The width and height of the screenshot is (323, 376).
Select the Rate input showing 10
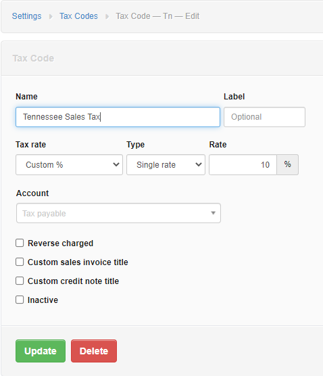click(243, 165)
